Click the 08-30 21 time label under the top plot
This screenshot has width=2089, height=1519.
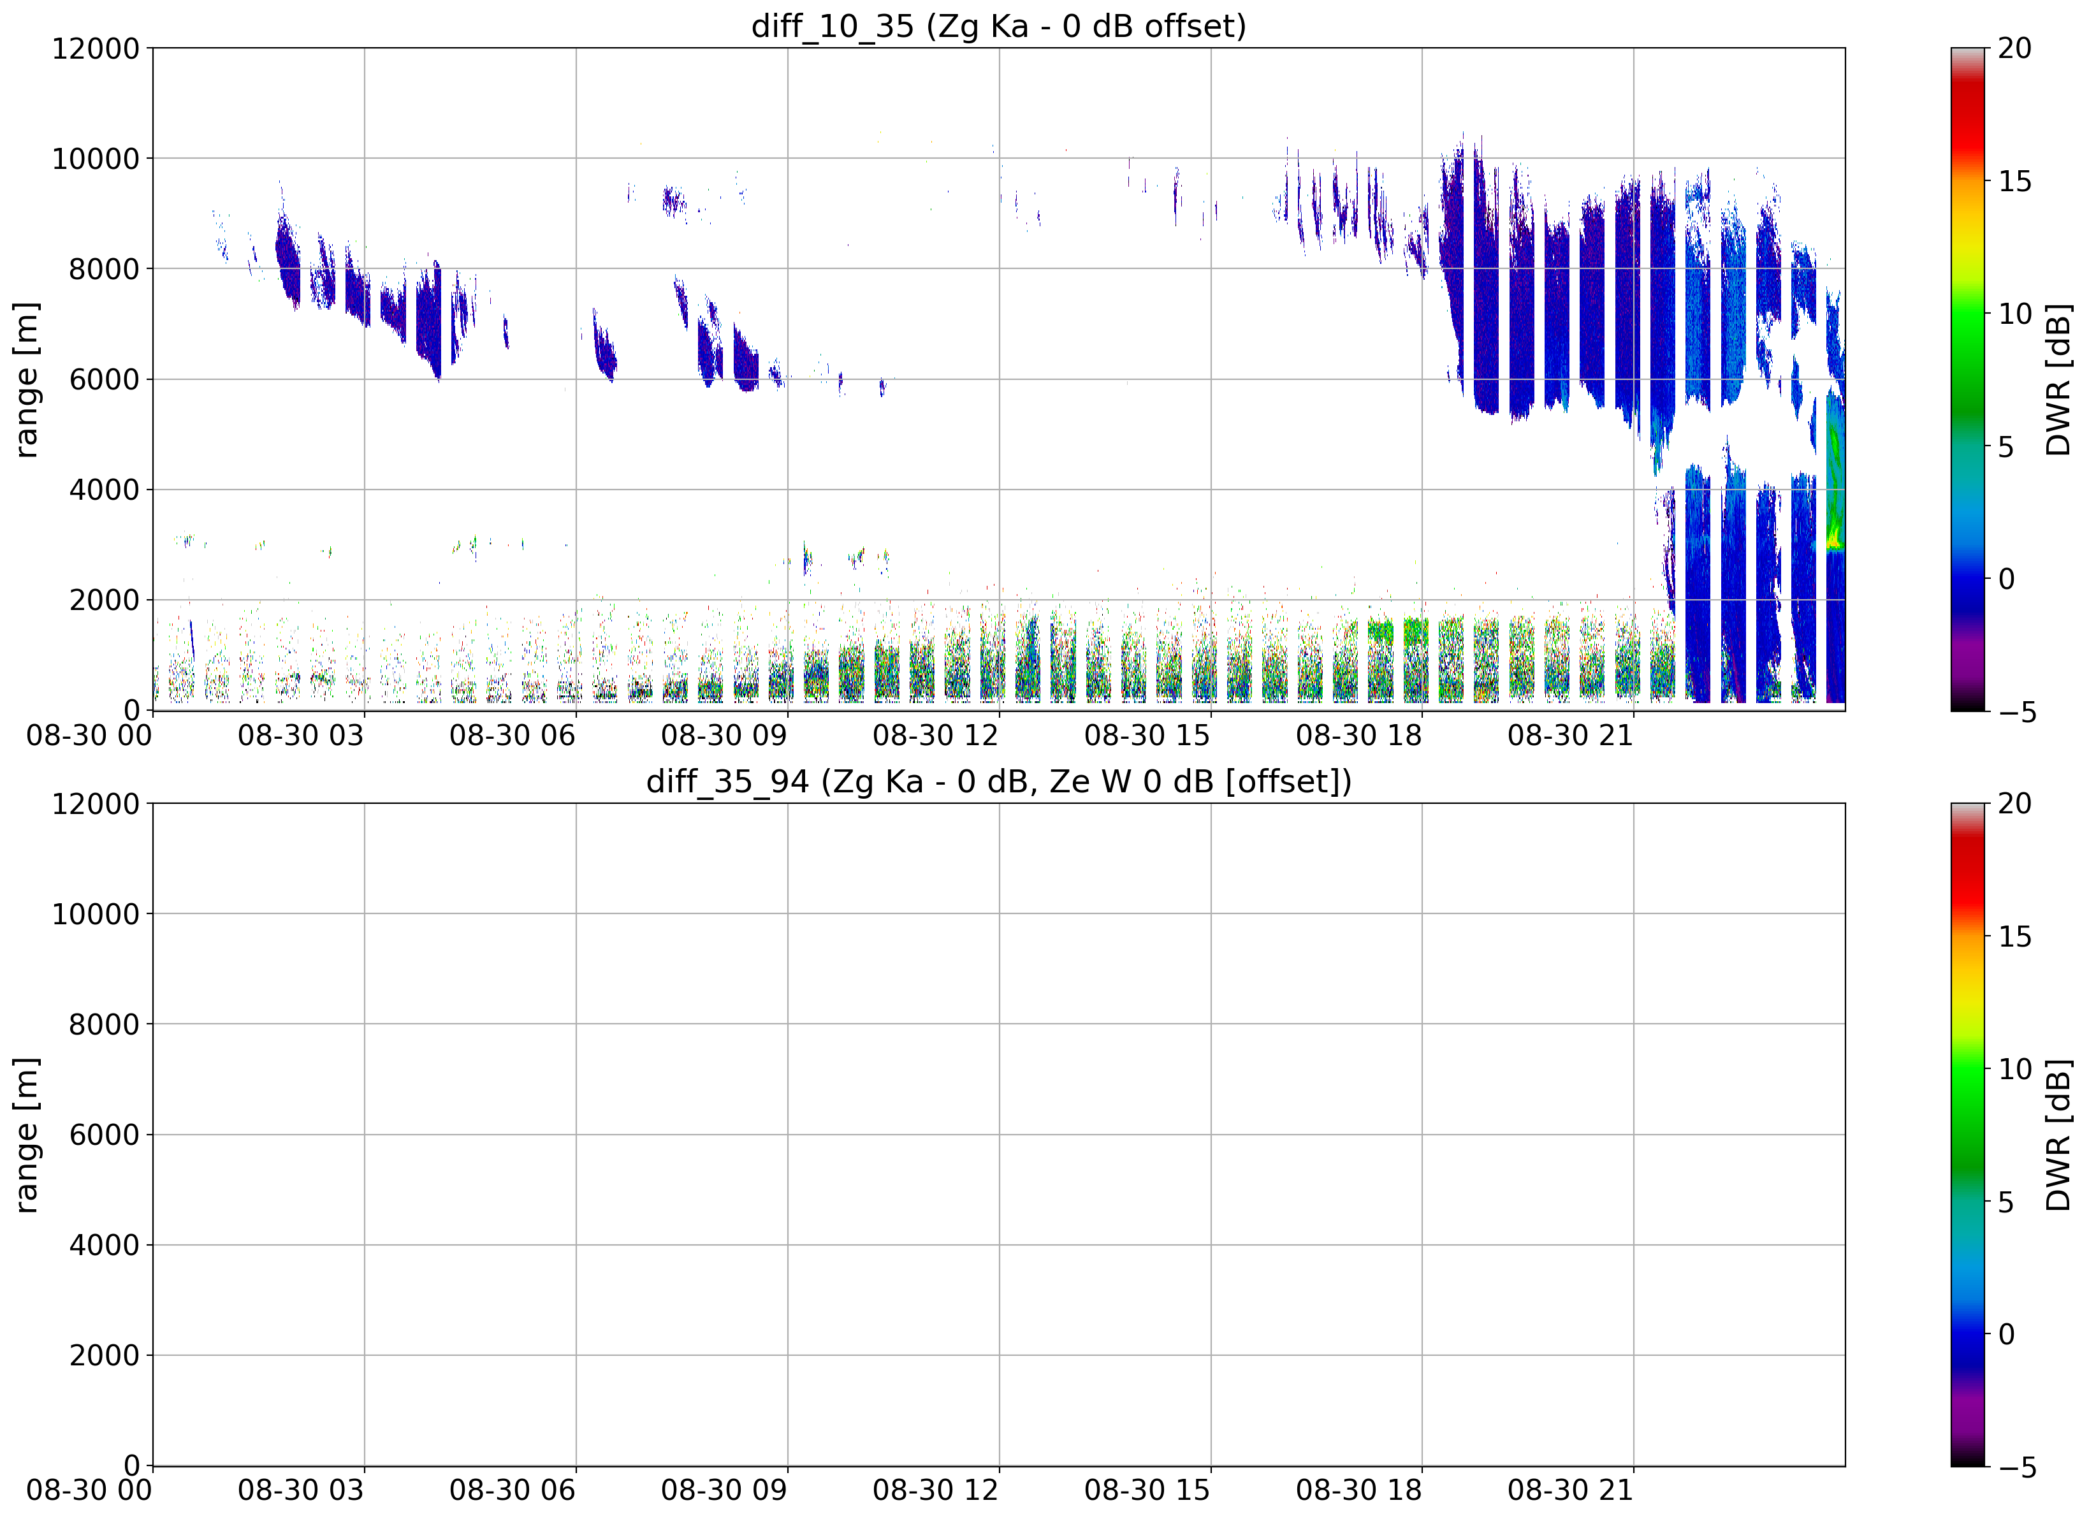[1571, 736]
